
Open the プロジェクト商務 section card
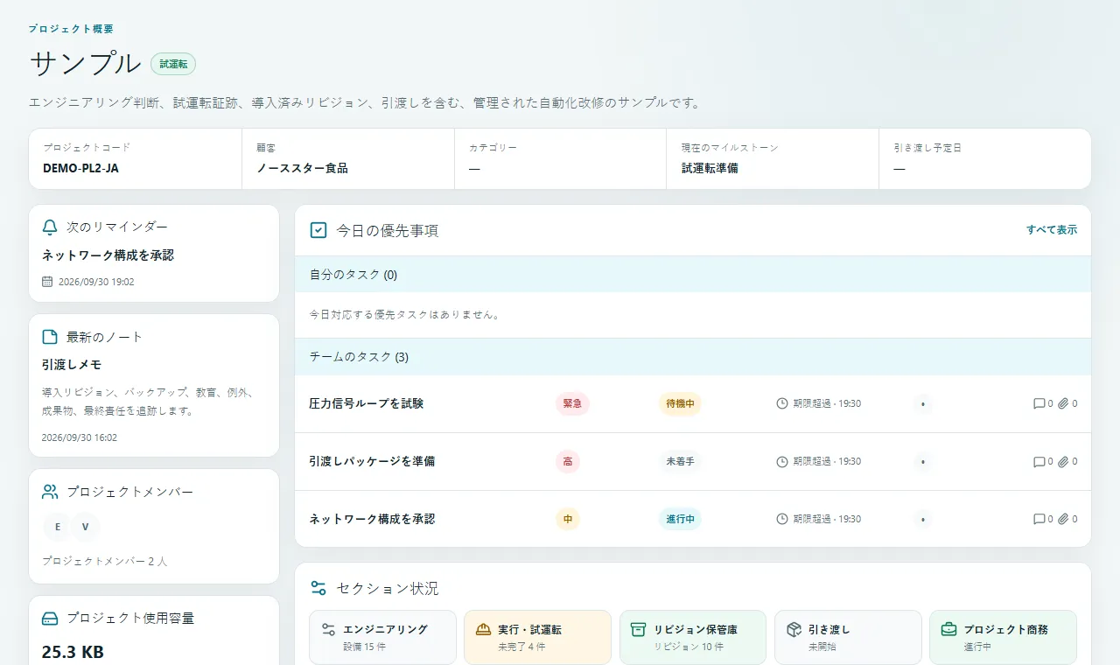[1003, 637]
